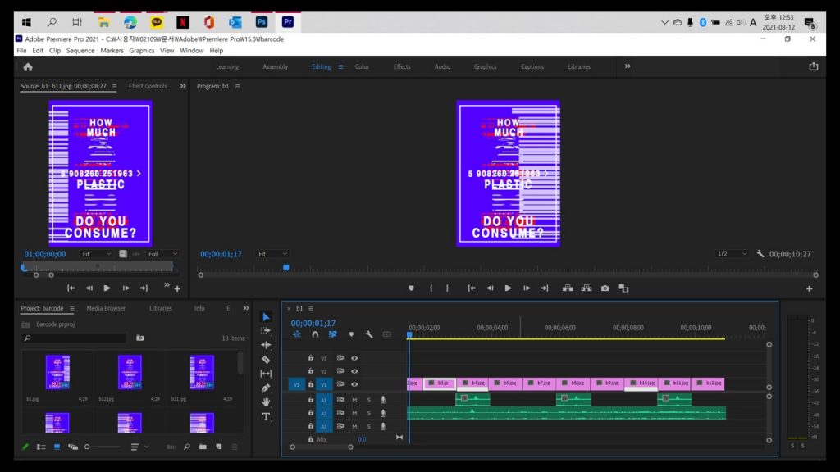840x472 pixels.
Task: Click Find icon in Project panel footer
Action: [x=186, y=447]
